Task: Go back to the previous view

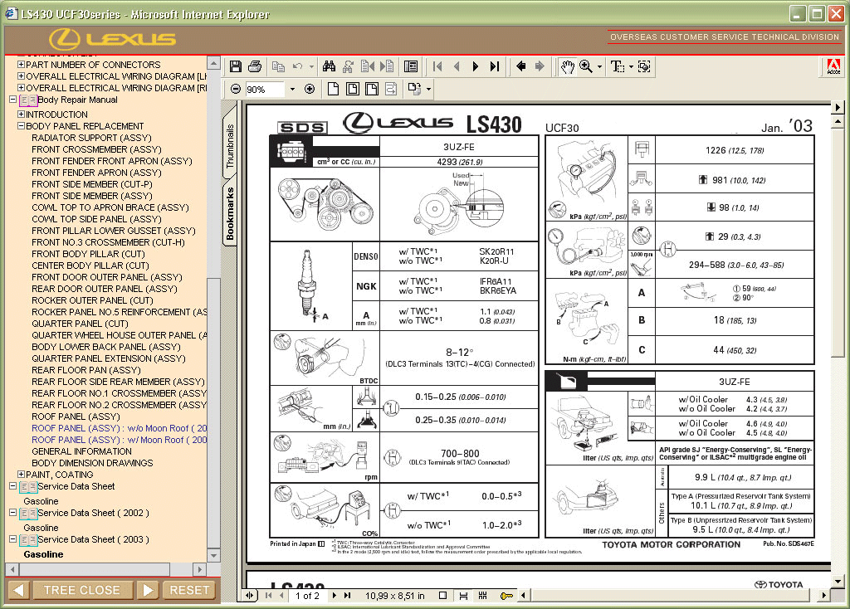Action: pos(521,66)
